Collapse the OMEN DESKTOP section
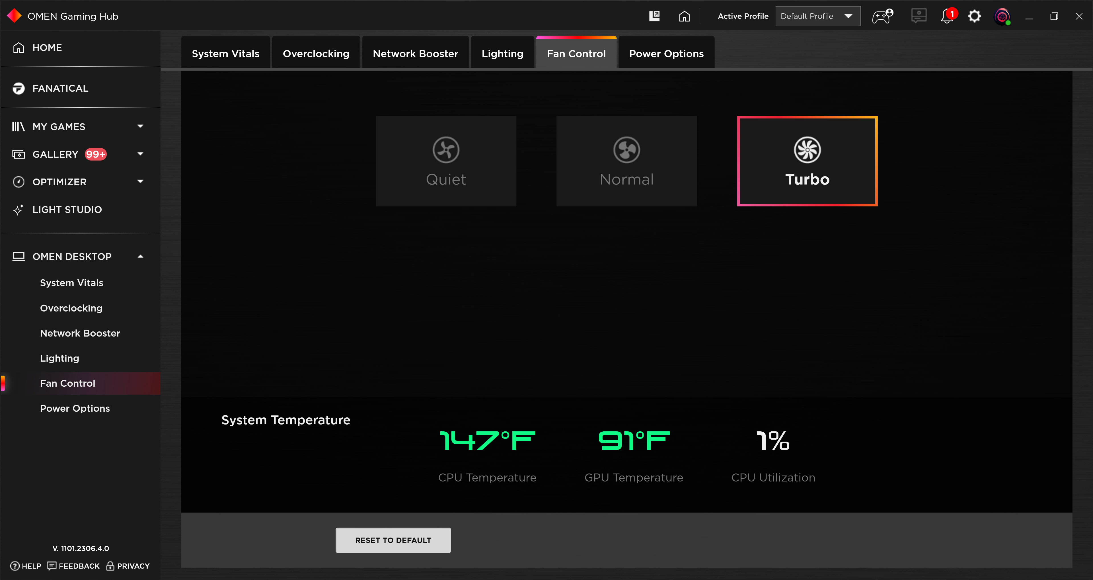The height and width of the screenshot is (580, 1093). coord(140,256)
